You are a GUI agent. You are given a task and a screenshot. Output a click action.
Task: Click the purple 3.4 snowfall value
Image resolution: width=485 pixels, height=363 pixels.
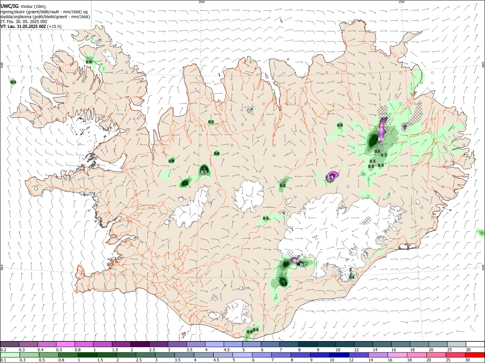pyautogui.click(x=330, y=177)
